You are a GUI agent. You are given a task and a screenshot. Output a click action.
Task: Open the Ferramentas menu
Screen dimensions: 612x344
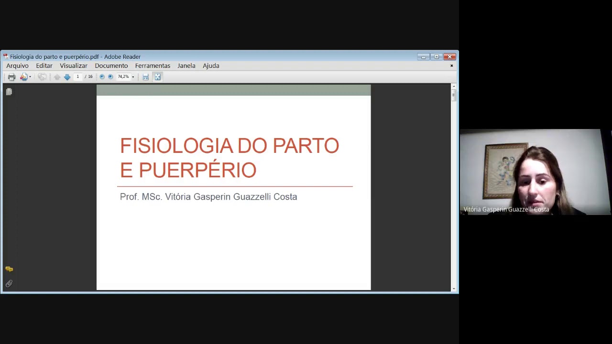[x=153, y=66]
